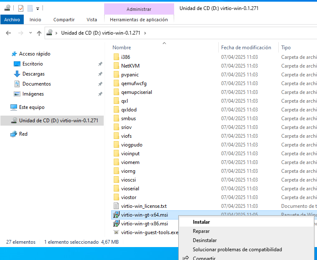Open the Archivo menu
The height and width of the screenshot is (260, 317).
point(12,20)
